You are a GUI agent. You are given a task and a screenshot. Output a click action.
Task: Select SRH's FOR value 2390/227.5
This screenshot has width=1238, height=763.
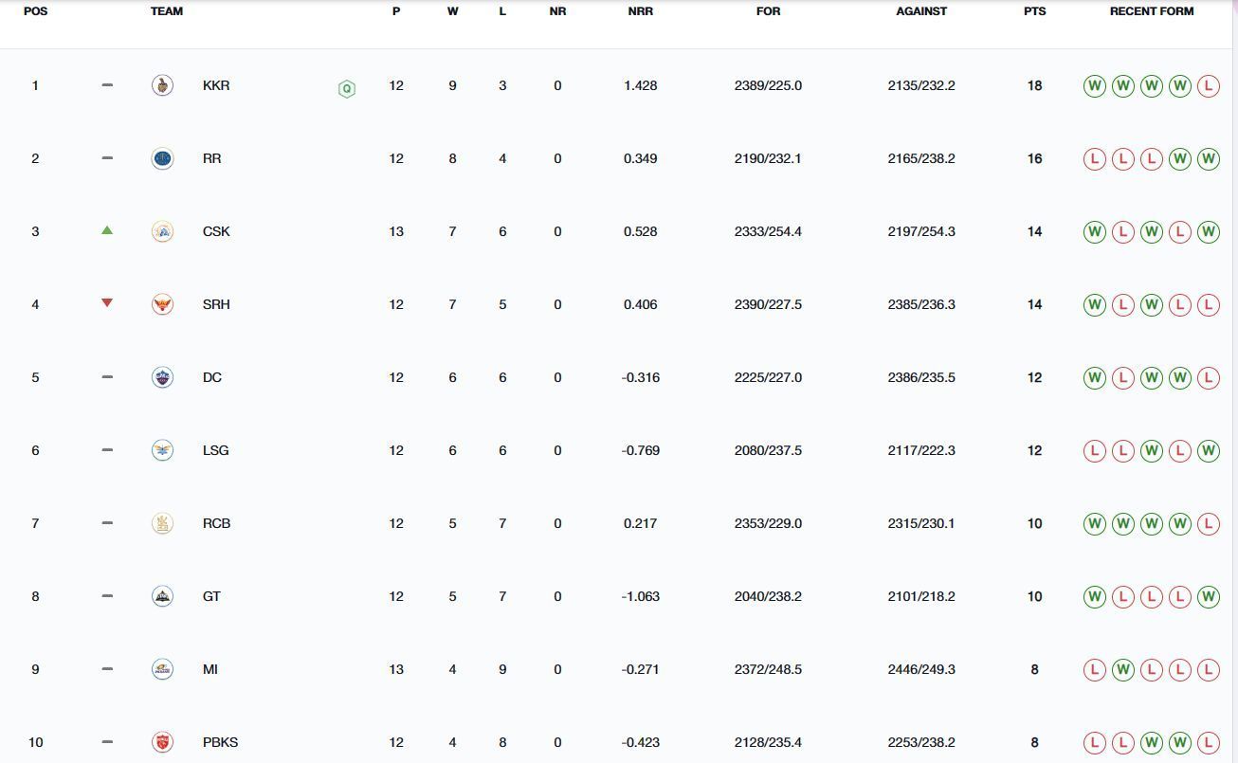pos(768,304)
